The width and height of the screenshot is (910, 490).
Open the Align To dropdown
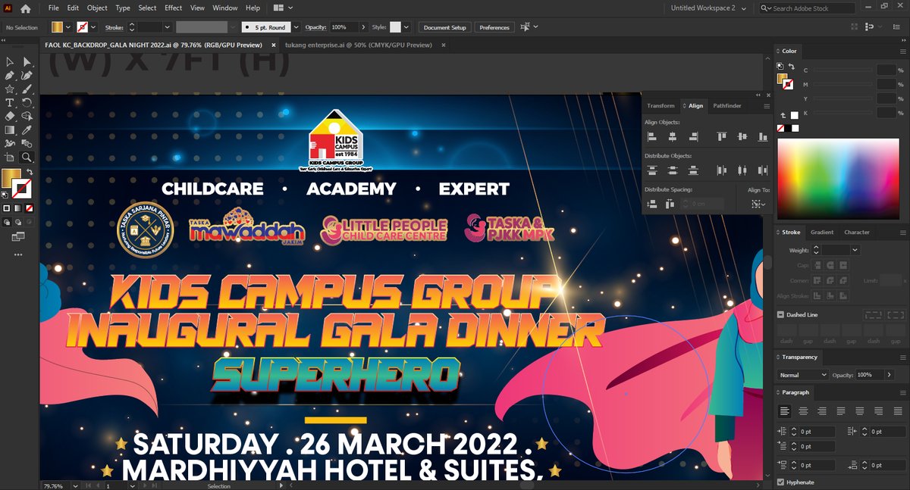tap(758, 204)
